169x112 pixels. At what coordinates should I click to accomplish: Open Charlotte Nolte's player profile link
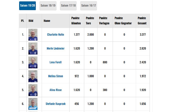[55, 34]
